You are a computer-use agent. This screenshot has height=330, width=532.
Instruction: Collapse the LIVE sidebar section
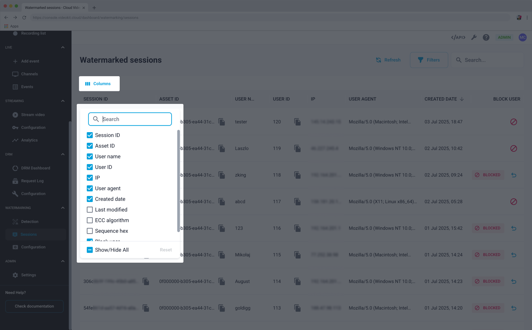[x=63, y=47]
